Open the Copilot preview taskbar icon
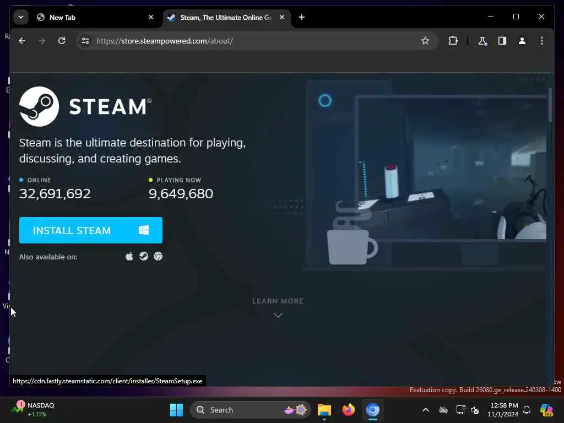This screenshot has height=423, width=564. click(546, 410)
